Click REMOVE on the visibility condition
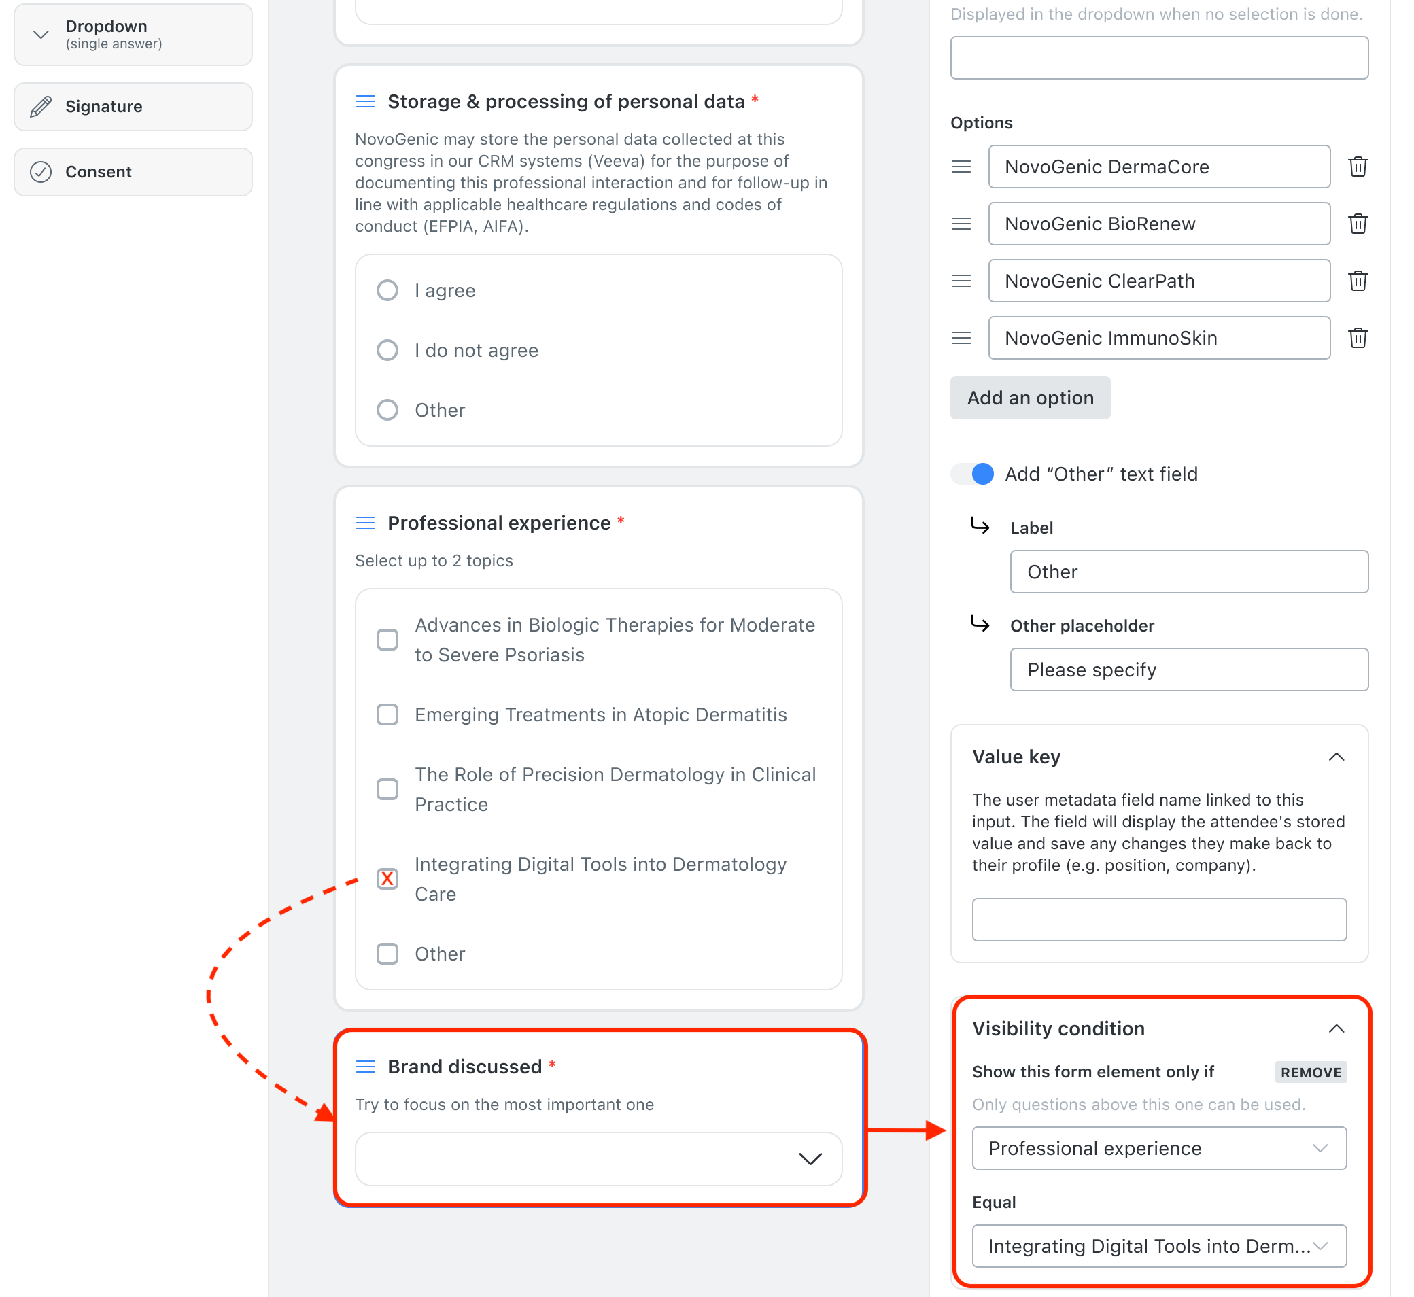 pyautogui.click(x=1310, y=1073)
